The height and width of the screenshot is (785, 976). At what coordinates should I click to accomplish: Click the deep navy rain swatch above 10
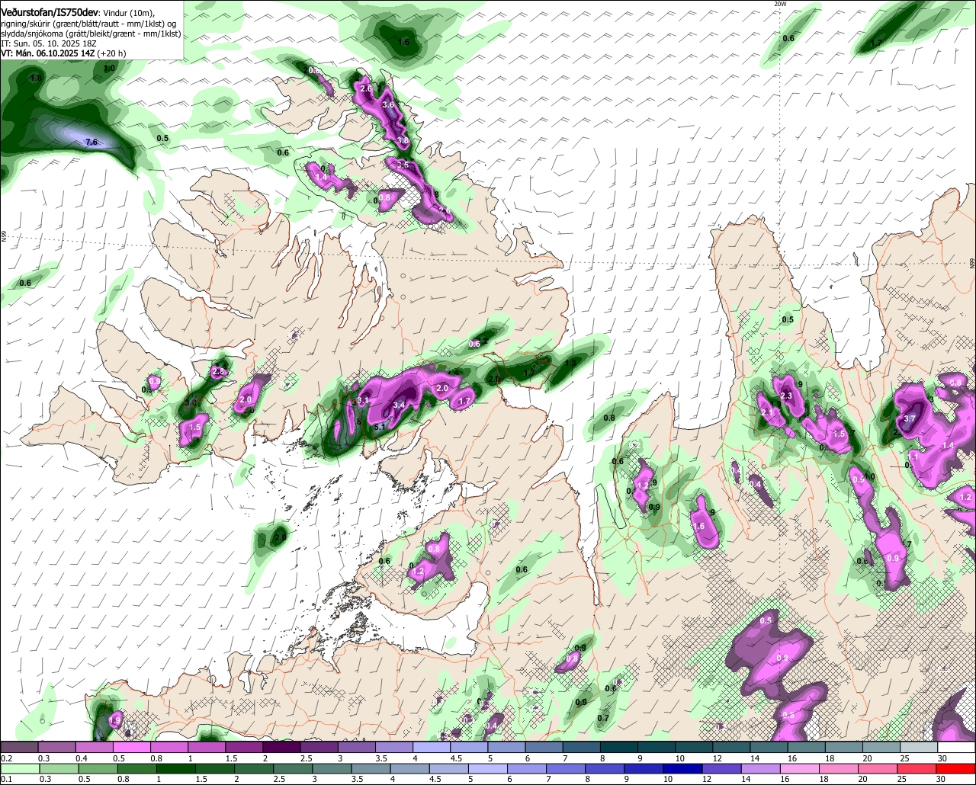pyautogui.click(x=682, y=769)
